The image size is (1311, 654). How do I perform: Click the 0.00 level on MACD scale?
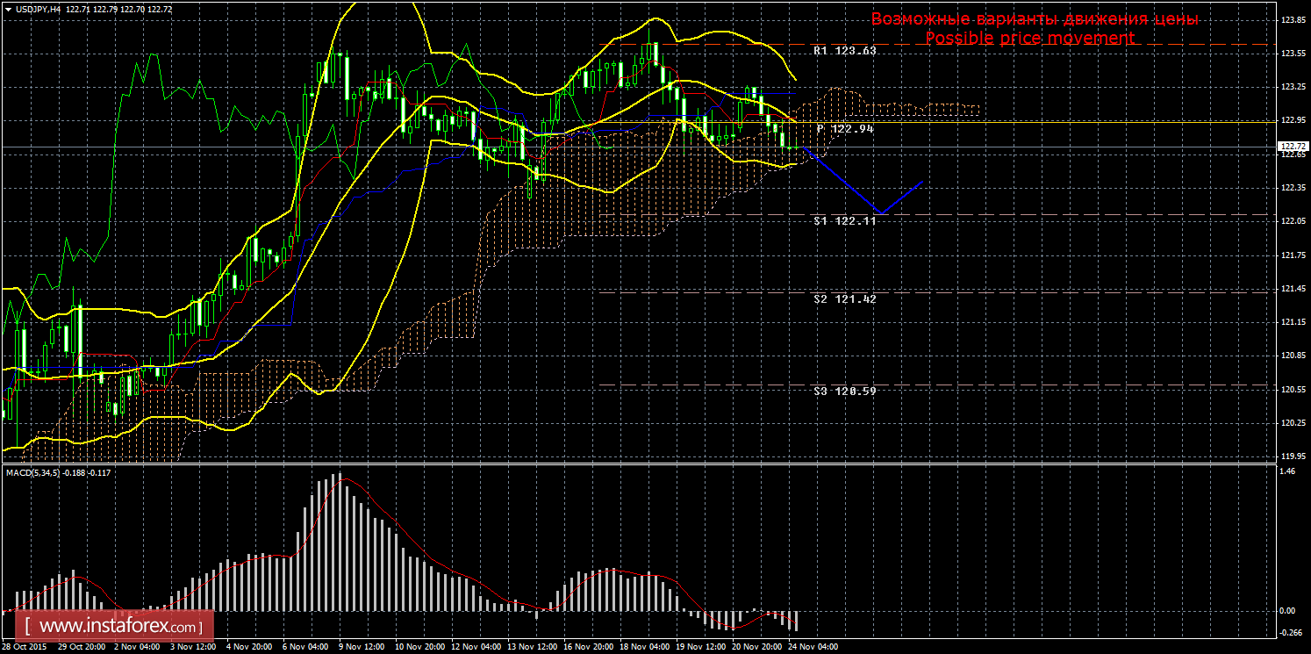(1286, 611)
